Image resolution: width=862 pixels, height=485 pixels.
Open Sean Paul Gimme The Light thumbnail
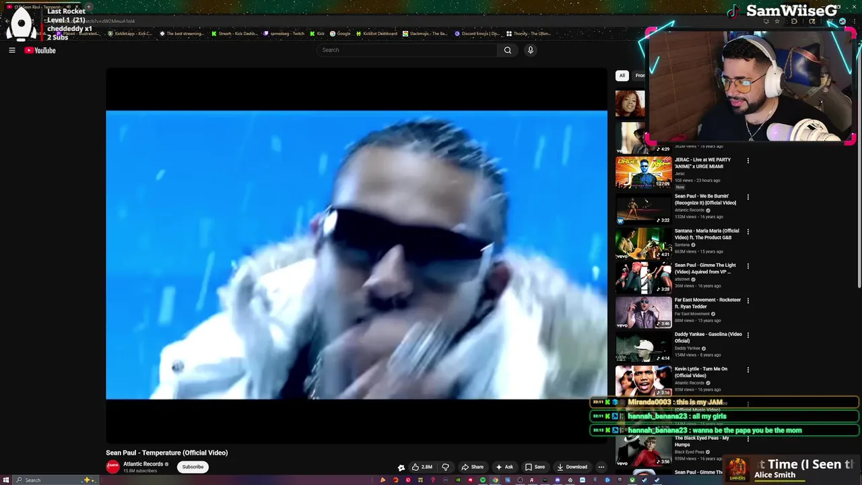point(644,278)
